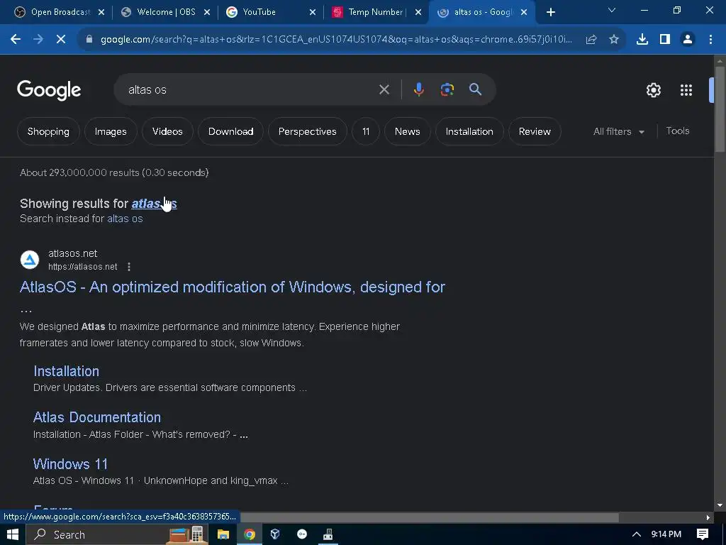The image size is (726, 545).
Task: Share this page using the share icon
Action: [x=591, y=40]
